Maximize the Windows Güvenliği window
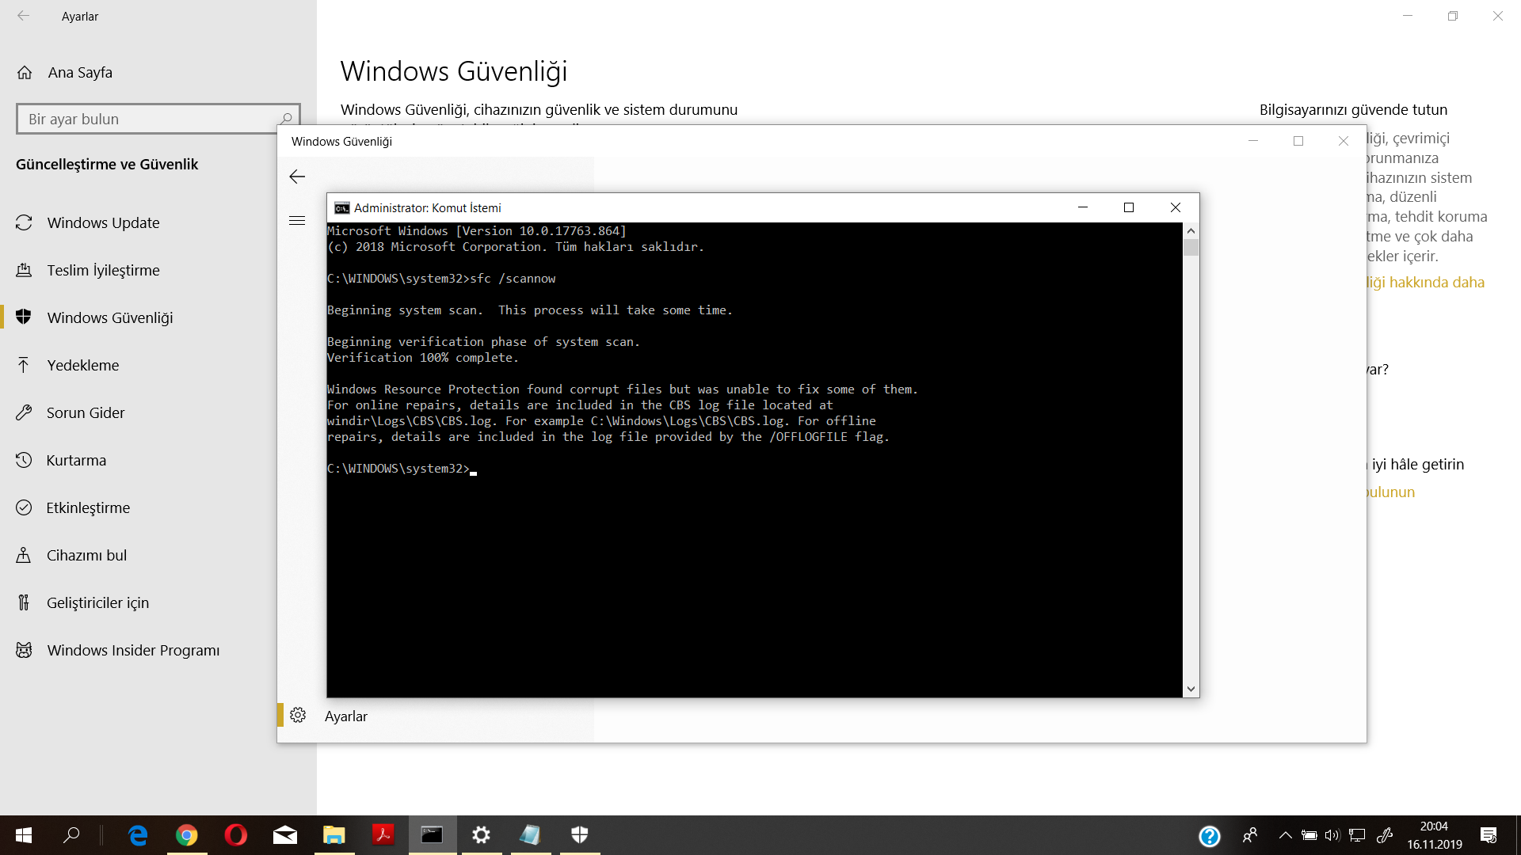 tap(1298, 141)
